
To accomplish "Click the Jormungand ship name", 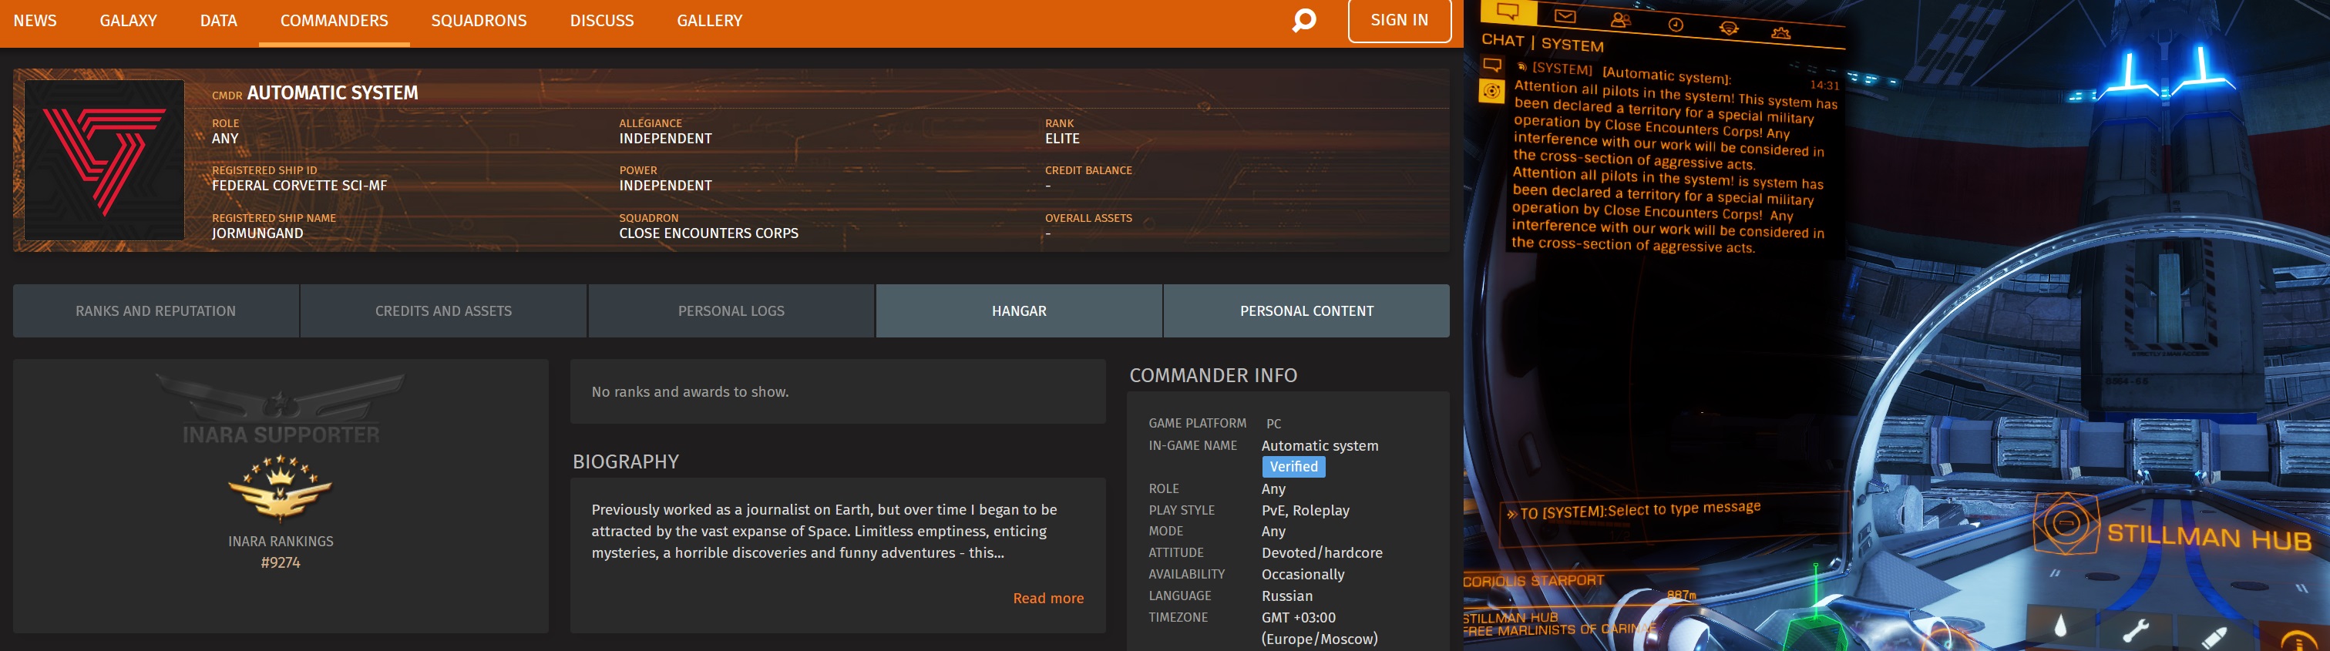I will pos(257,233).
